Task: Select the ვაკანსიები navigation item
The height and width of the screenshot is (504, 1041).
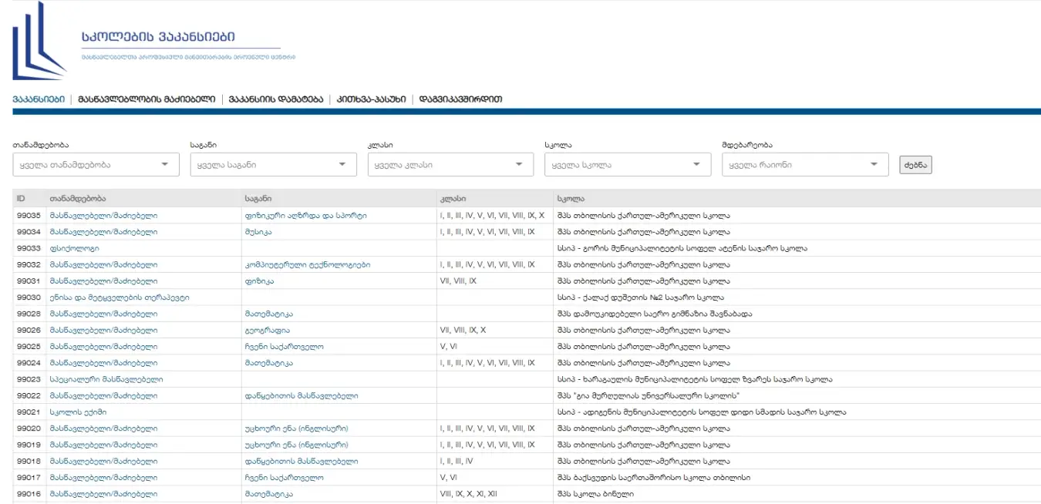Action: point(39,99)
